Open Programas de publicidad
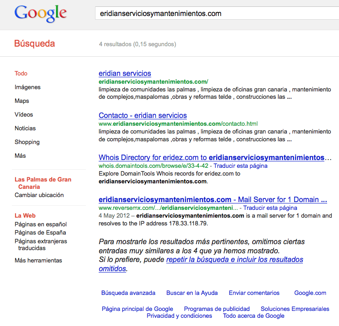Viewport: 339px width, 326px height. [x=217, y=309]
